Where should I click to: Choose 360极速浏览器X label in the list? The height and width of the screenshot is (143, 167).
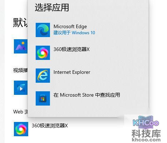[x=71, y=49]
